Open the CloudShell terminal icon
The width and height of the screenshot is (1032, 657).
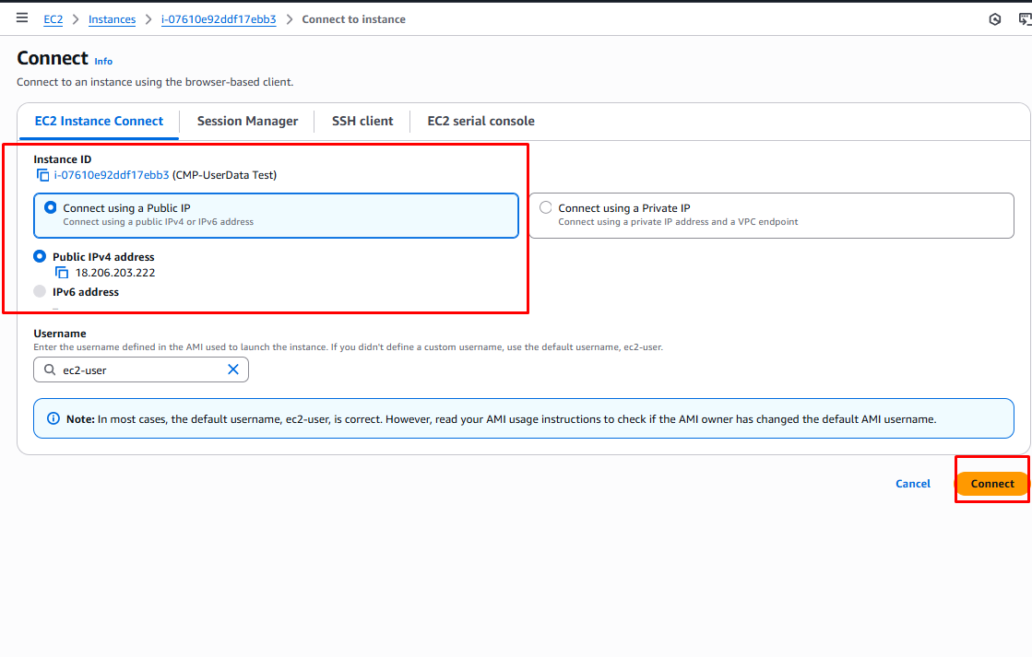click(1024, 19)
